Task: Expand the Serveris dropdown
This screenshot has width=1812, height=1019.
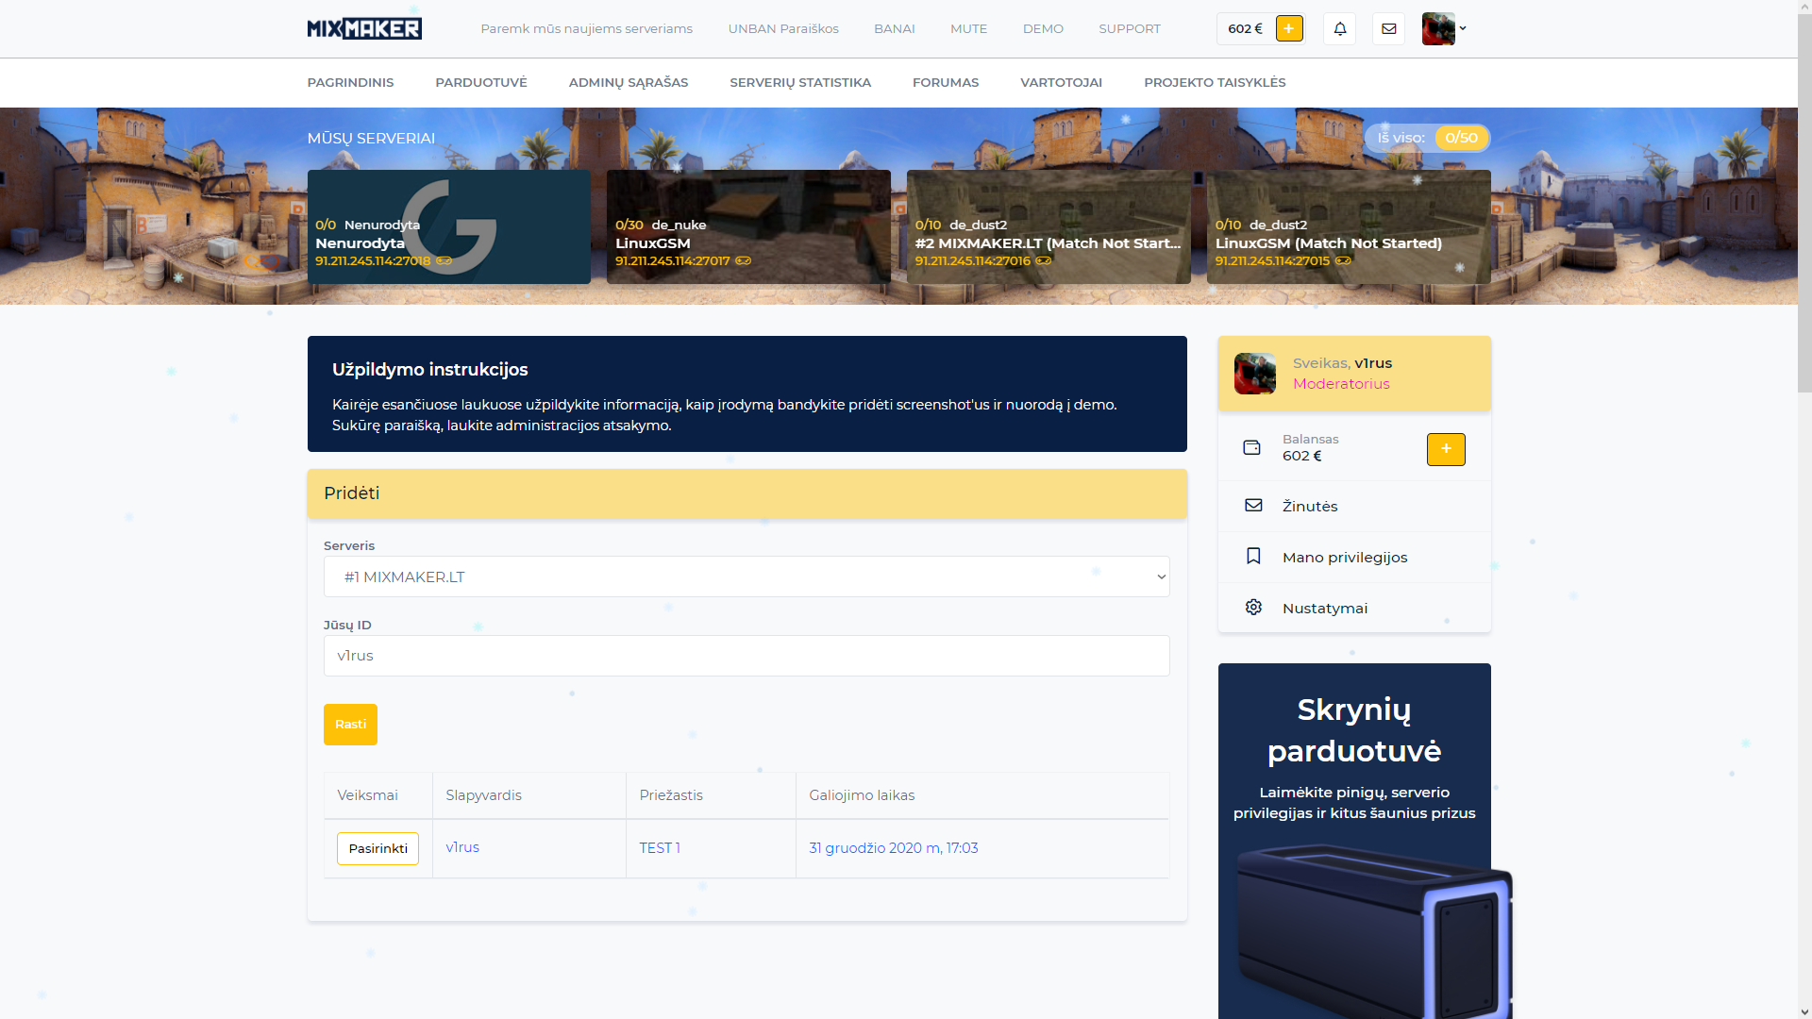Action: coord(747,576)
